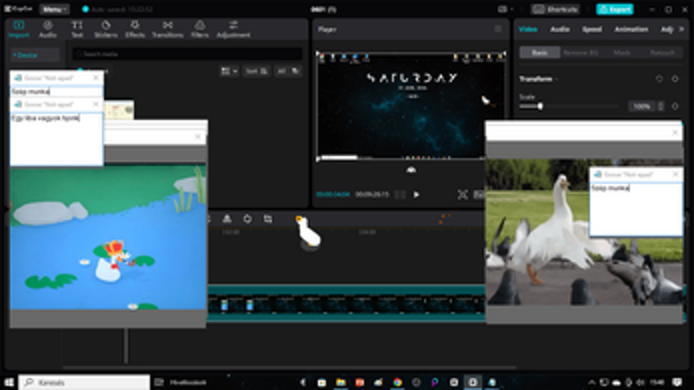
Task: Click the Crop tool in timeline toolbar
Action: tap(268, 219)
